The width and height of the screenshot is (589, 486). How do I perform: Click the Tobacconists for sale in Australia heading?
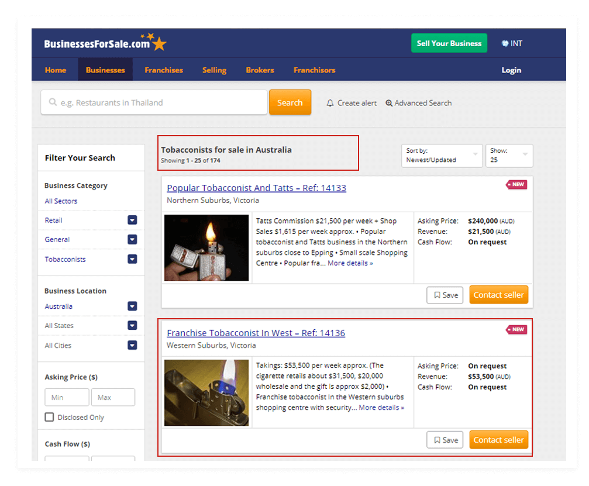click(x=226, y=150)
